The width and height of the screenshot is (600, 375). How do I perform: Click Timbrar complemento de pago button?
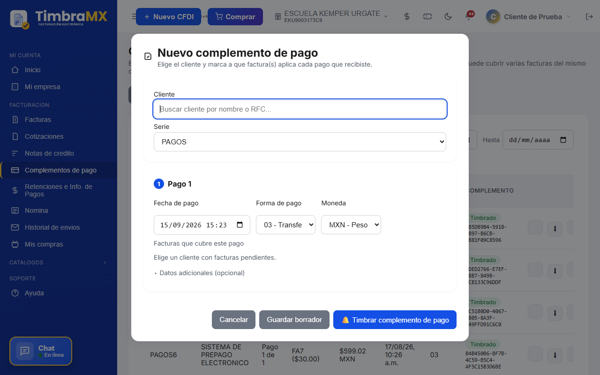click(x=395, y=320)
